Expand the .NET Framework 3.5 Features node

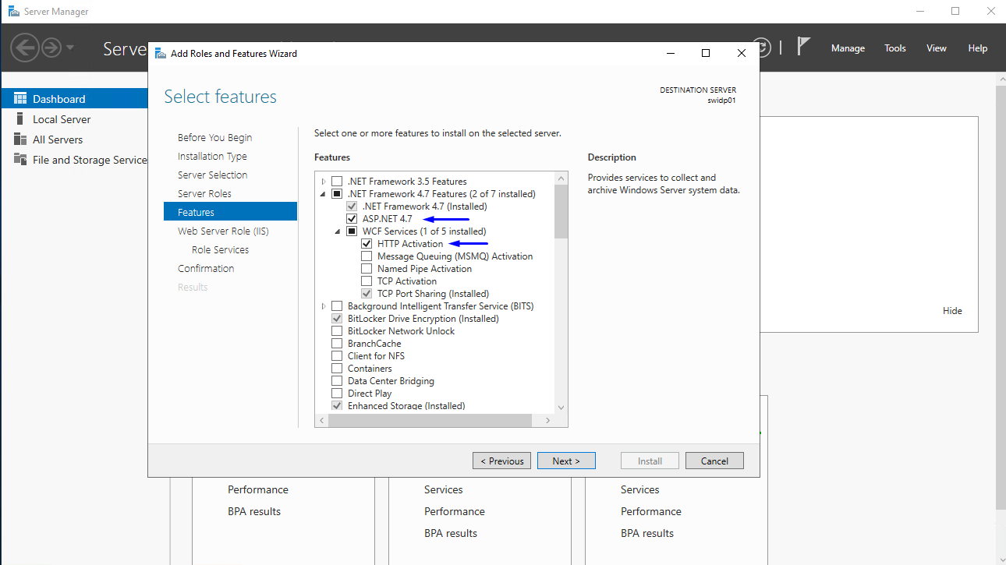324,182
